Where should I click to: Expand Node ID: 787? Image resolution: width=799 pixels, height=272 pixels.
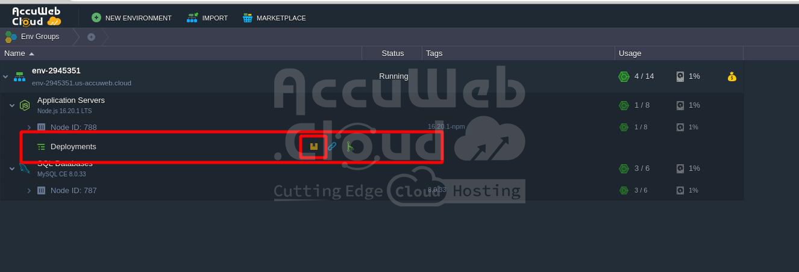coord(29,190)
